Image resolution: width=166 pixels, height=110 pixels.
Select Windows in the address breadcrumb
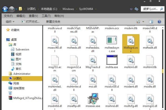click(x=68, y=9)
